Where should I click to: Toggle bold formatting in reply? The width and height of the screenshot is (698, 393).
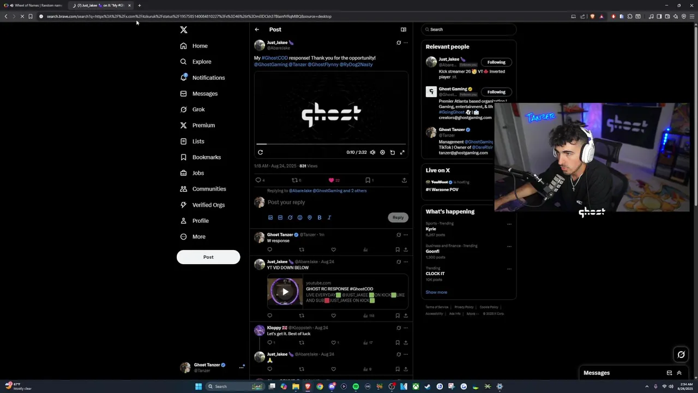pyautogui.click(x=320, y=218)
